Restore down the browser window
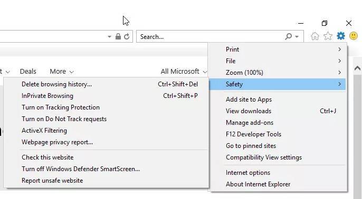 pos(325,23)
